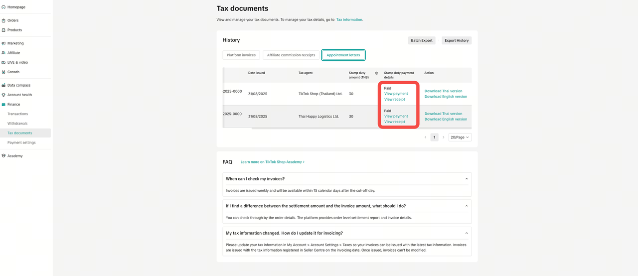Click the Marketing megaphone icon
Image resolution: width=638 pixels, height=276 pixels.
click(3, 43)
